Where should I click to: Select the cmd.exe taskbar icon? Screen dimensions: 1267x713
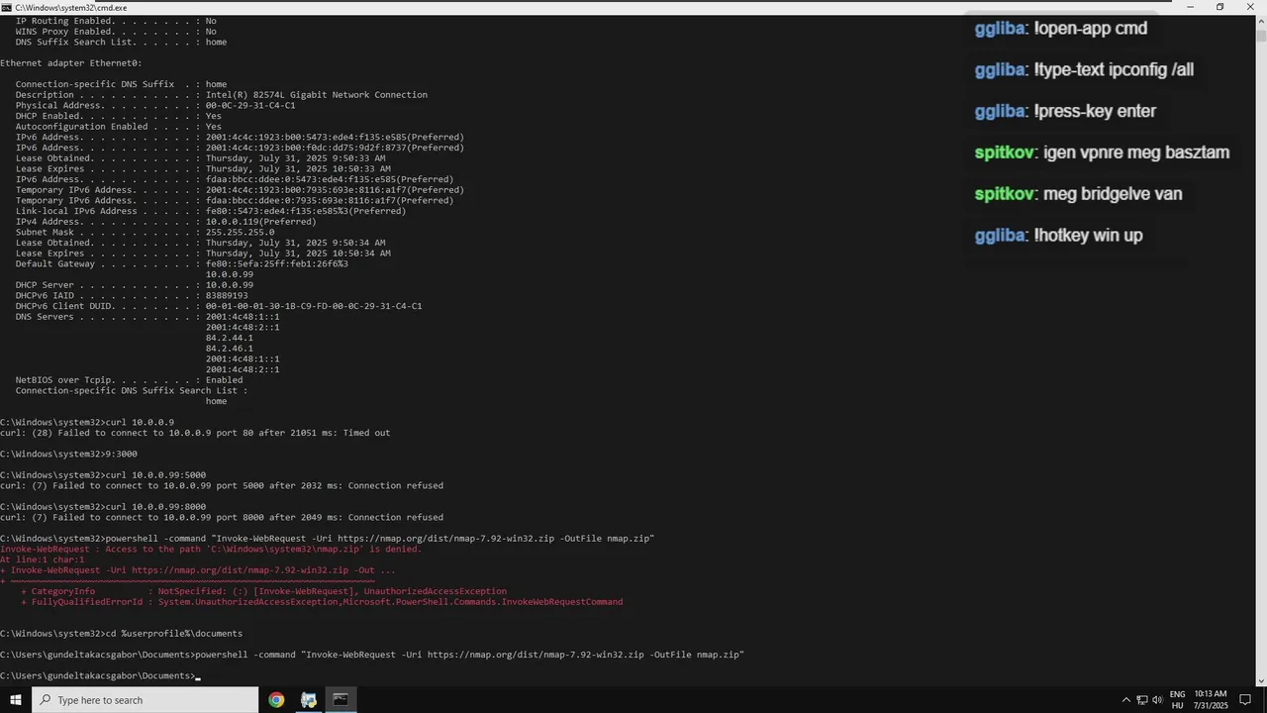(x=341, y=700)
